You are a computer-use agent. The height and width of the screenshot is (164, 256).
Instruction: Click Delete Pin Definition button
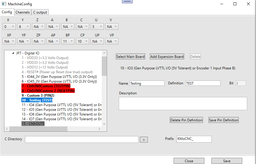tap(187, 120)
